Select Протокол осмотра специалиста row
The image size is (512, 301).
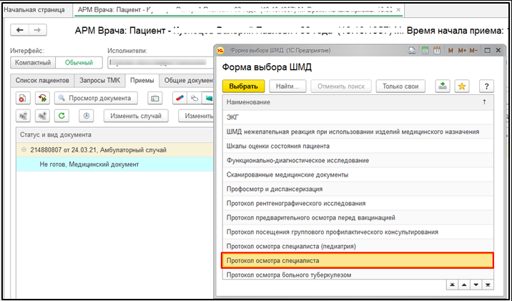pos(358,260)
